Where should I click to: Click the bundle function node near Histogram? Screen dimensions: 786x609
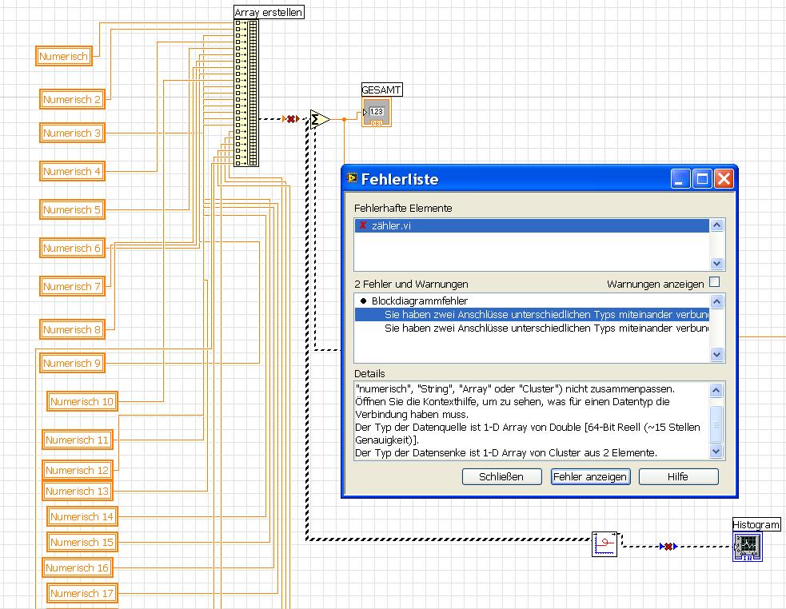(605, 544)
